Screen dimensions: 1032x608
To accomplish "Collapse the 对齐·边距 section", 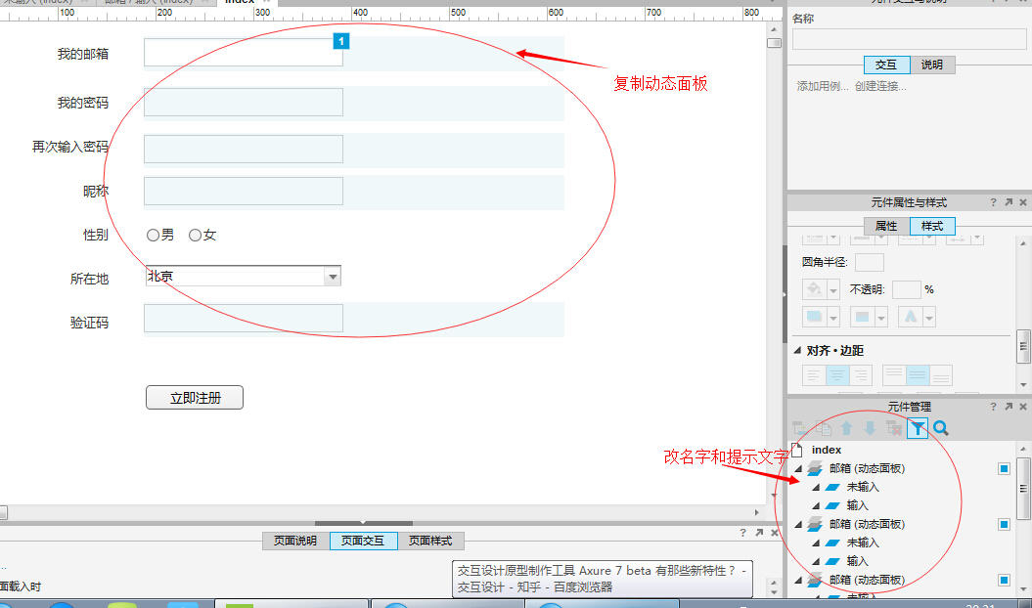I will click(797, 351).
